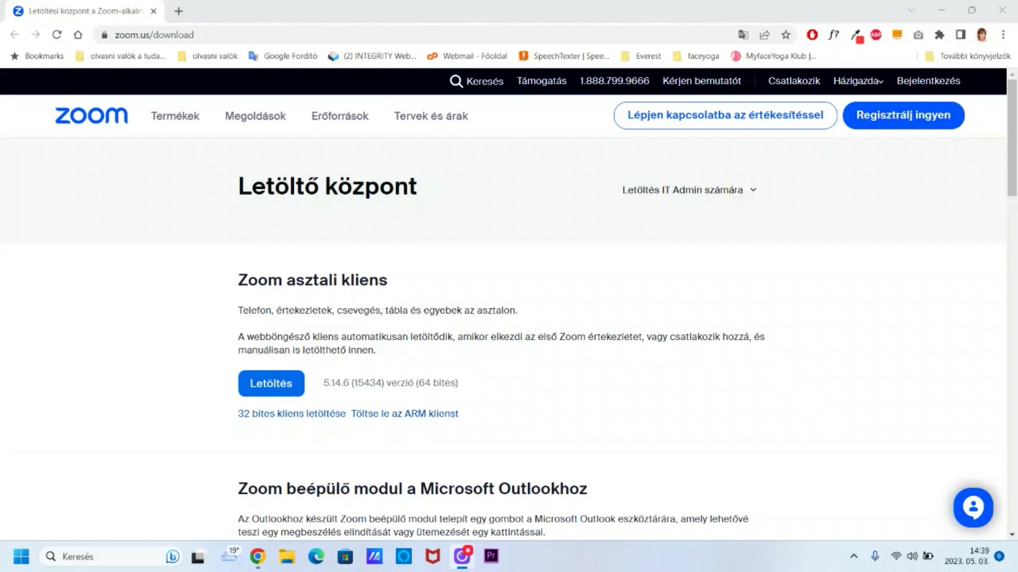Open the Everest bookmarks folder
The width and height of the screenshot is (1018, 572).
641,56
